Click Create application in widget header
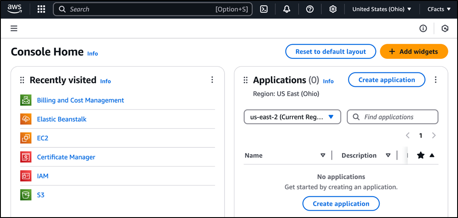The height and width of the screenshot is (218, 458). [387, 80]
